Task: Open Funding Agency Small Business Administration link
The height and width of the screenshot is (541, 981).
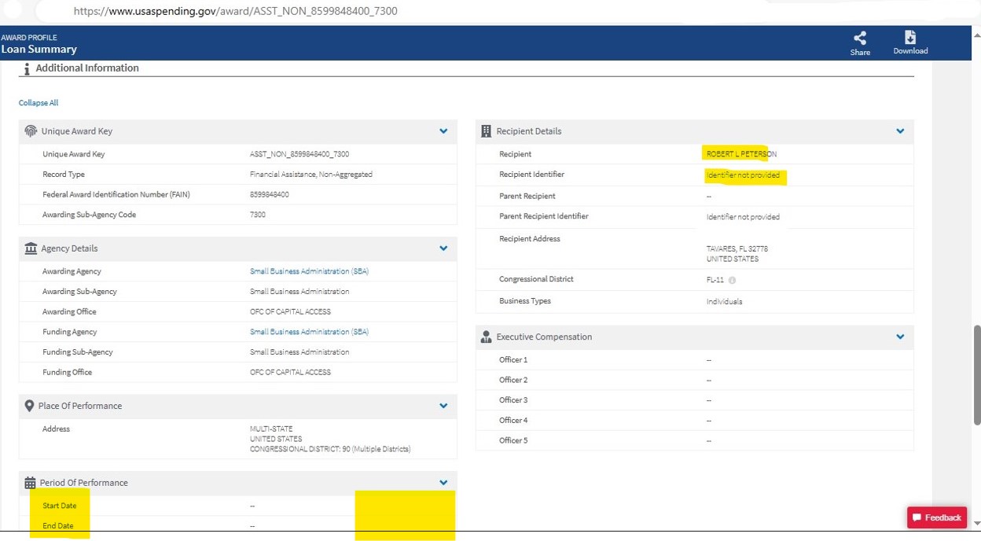Action: (x=309, y=332)
